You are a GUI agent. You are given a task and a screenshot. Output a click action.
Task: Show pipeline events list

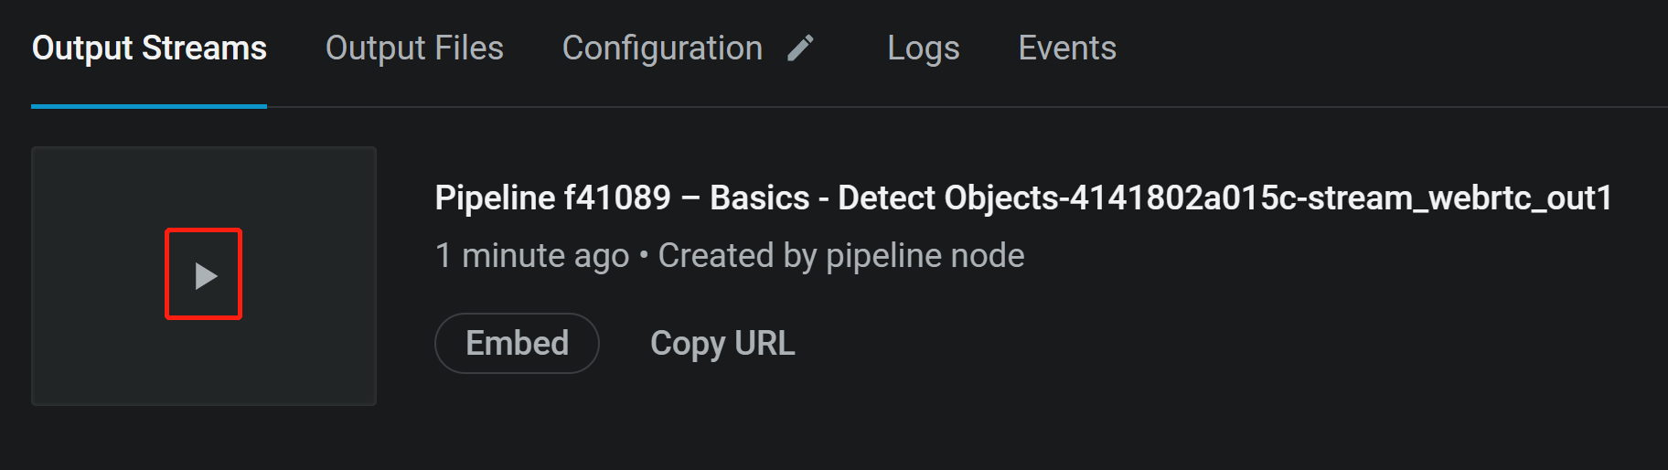tap(1067, 48)
